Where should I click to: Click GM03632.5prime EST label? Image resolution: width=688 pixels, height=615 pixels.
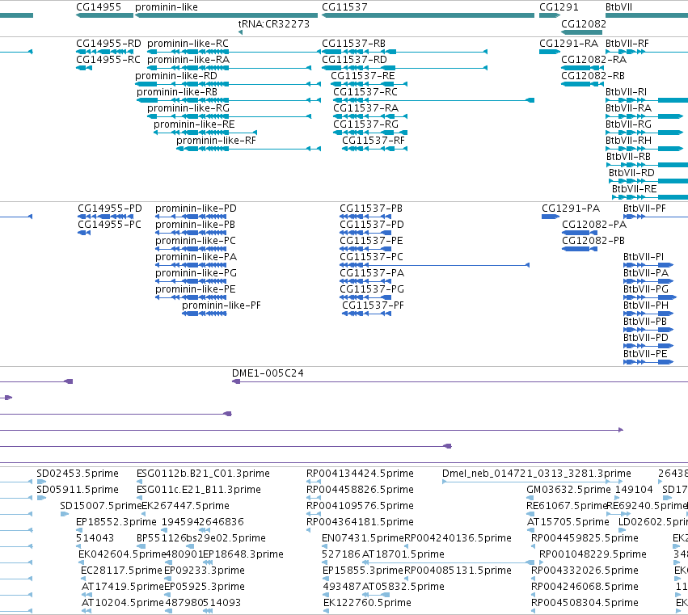568,490
